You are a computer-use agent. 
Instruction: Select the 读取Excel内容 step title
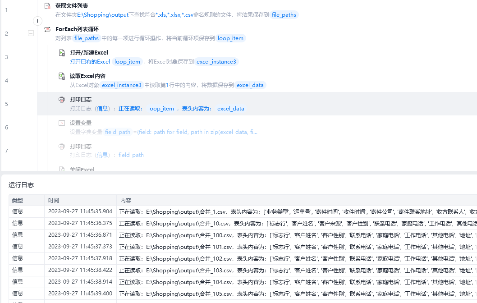coord(87,76)
